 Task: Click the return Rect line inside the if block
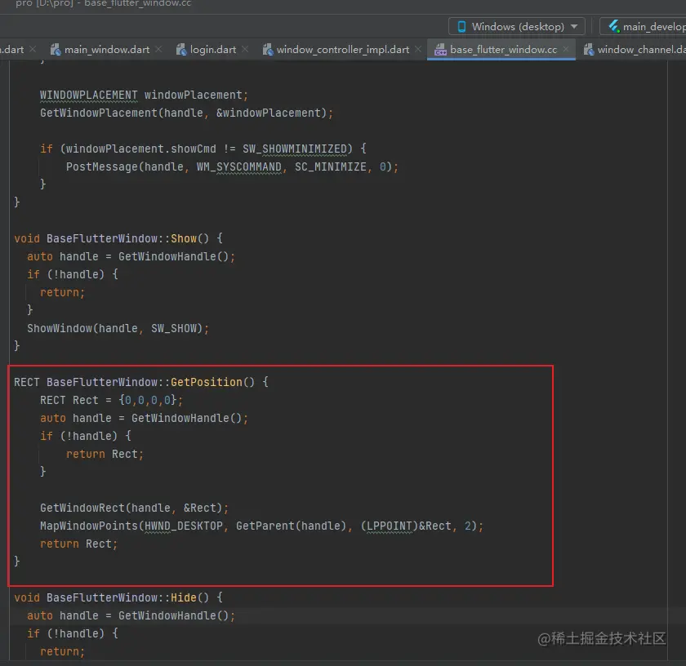pos(105,454)
